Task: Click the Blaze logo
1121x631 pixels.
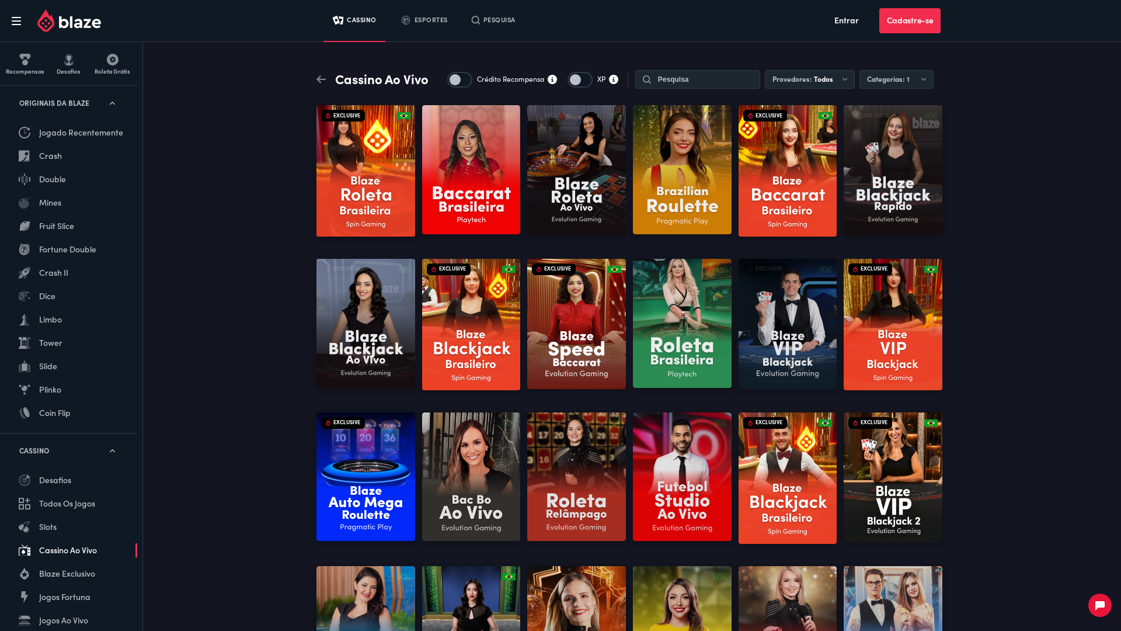Action: 69,21
